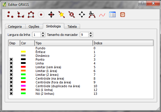The width and height of the screenshot is (161, 112).
Task: Click the Largura da linha input field
Action: click(x=37, y=35)
